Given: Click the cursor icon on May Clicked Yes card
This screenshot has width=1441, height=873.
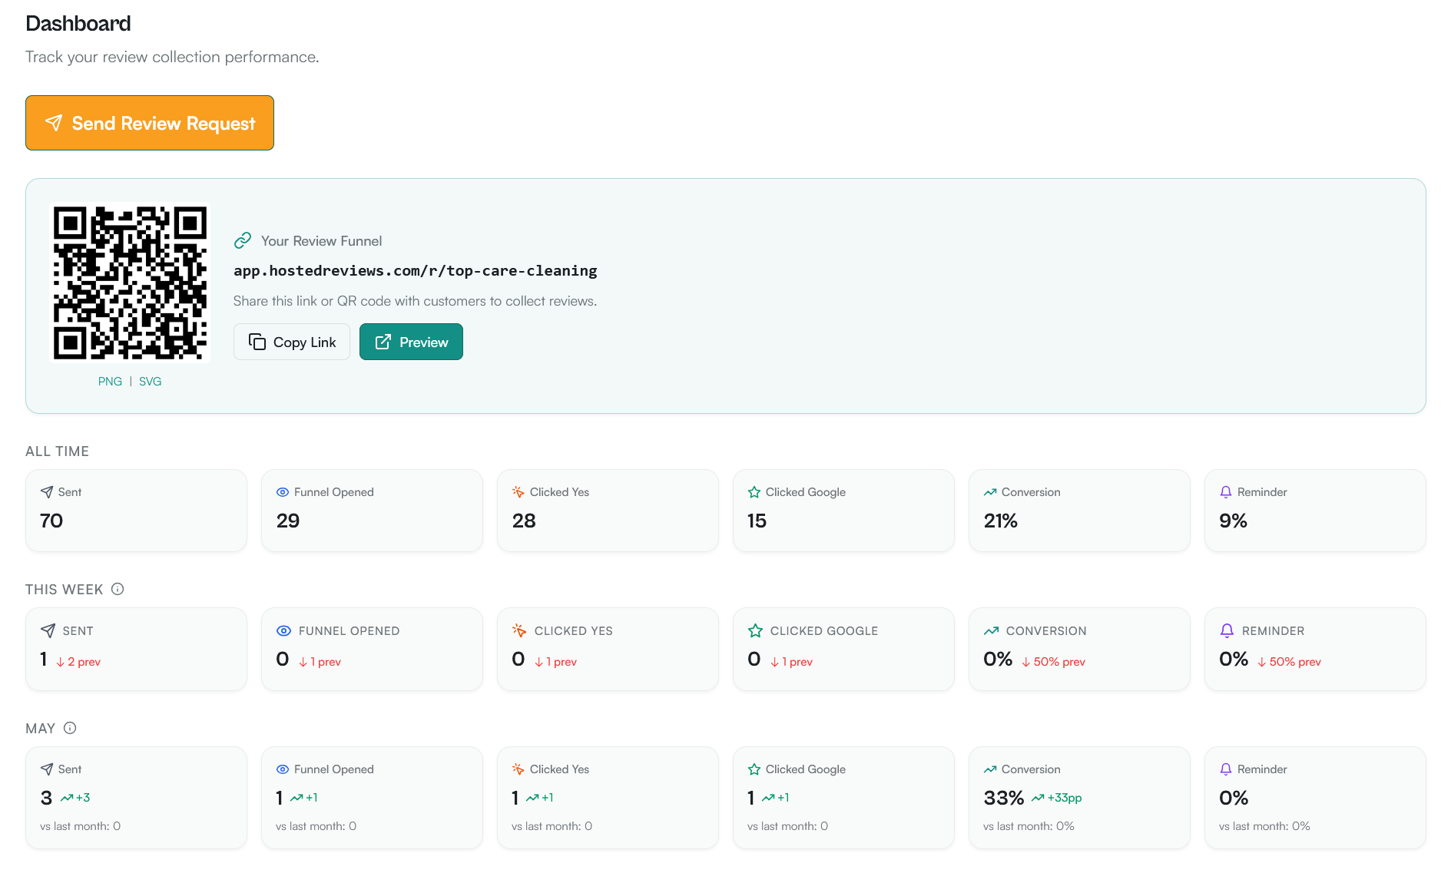Looking at the screenshot, I should [518, 769].
